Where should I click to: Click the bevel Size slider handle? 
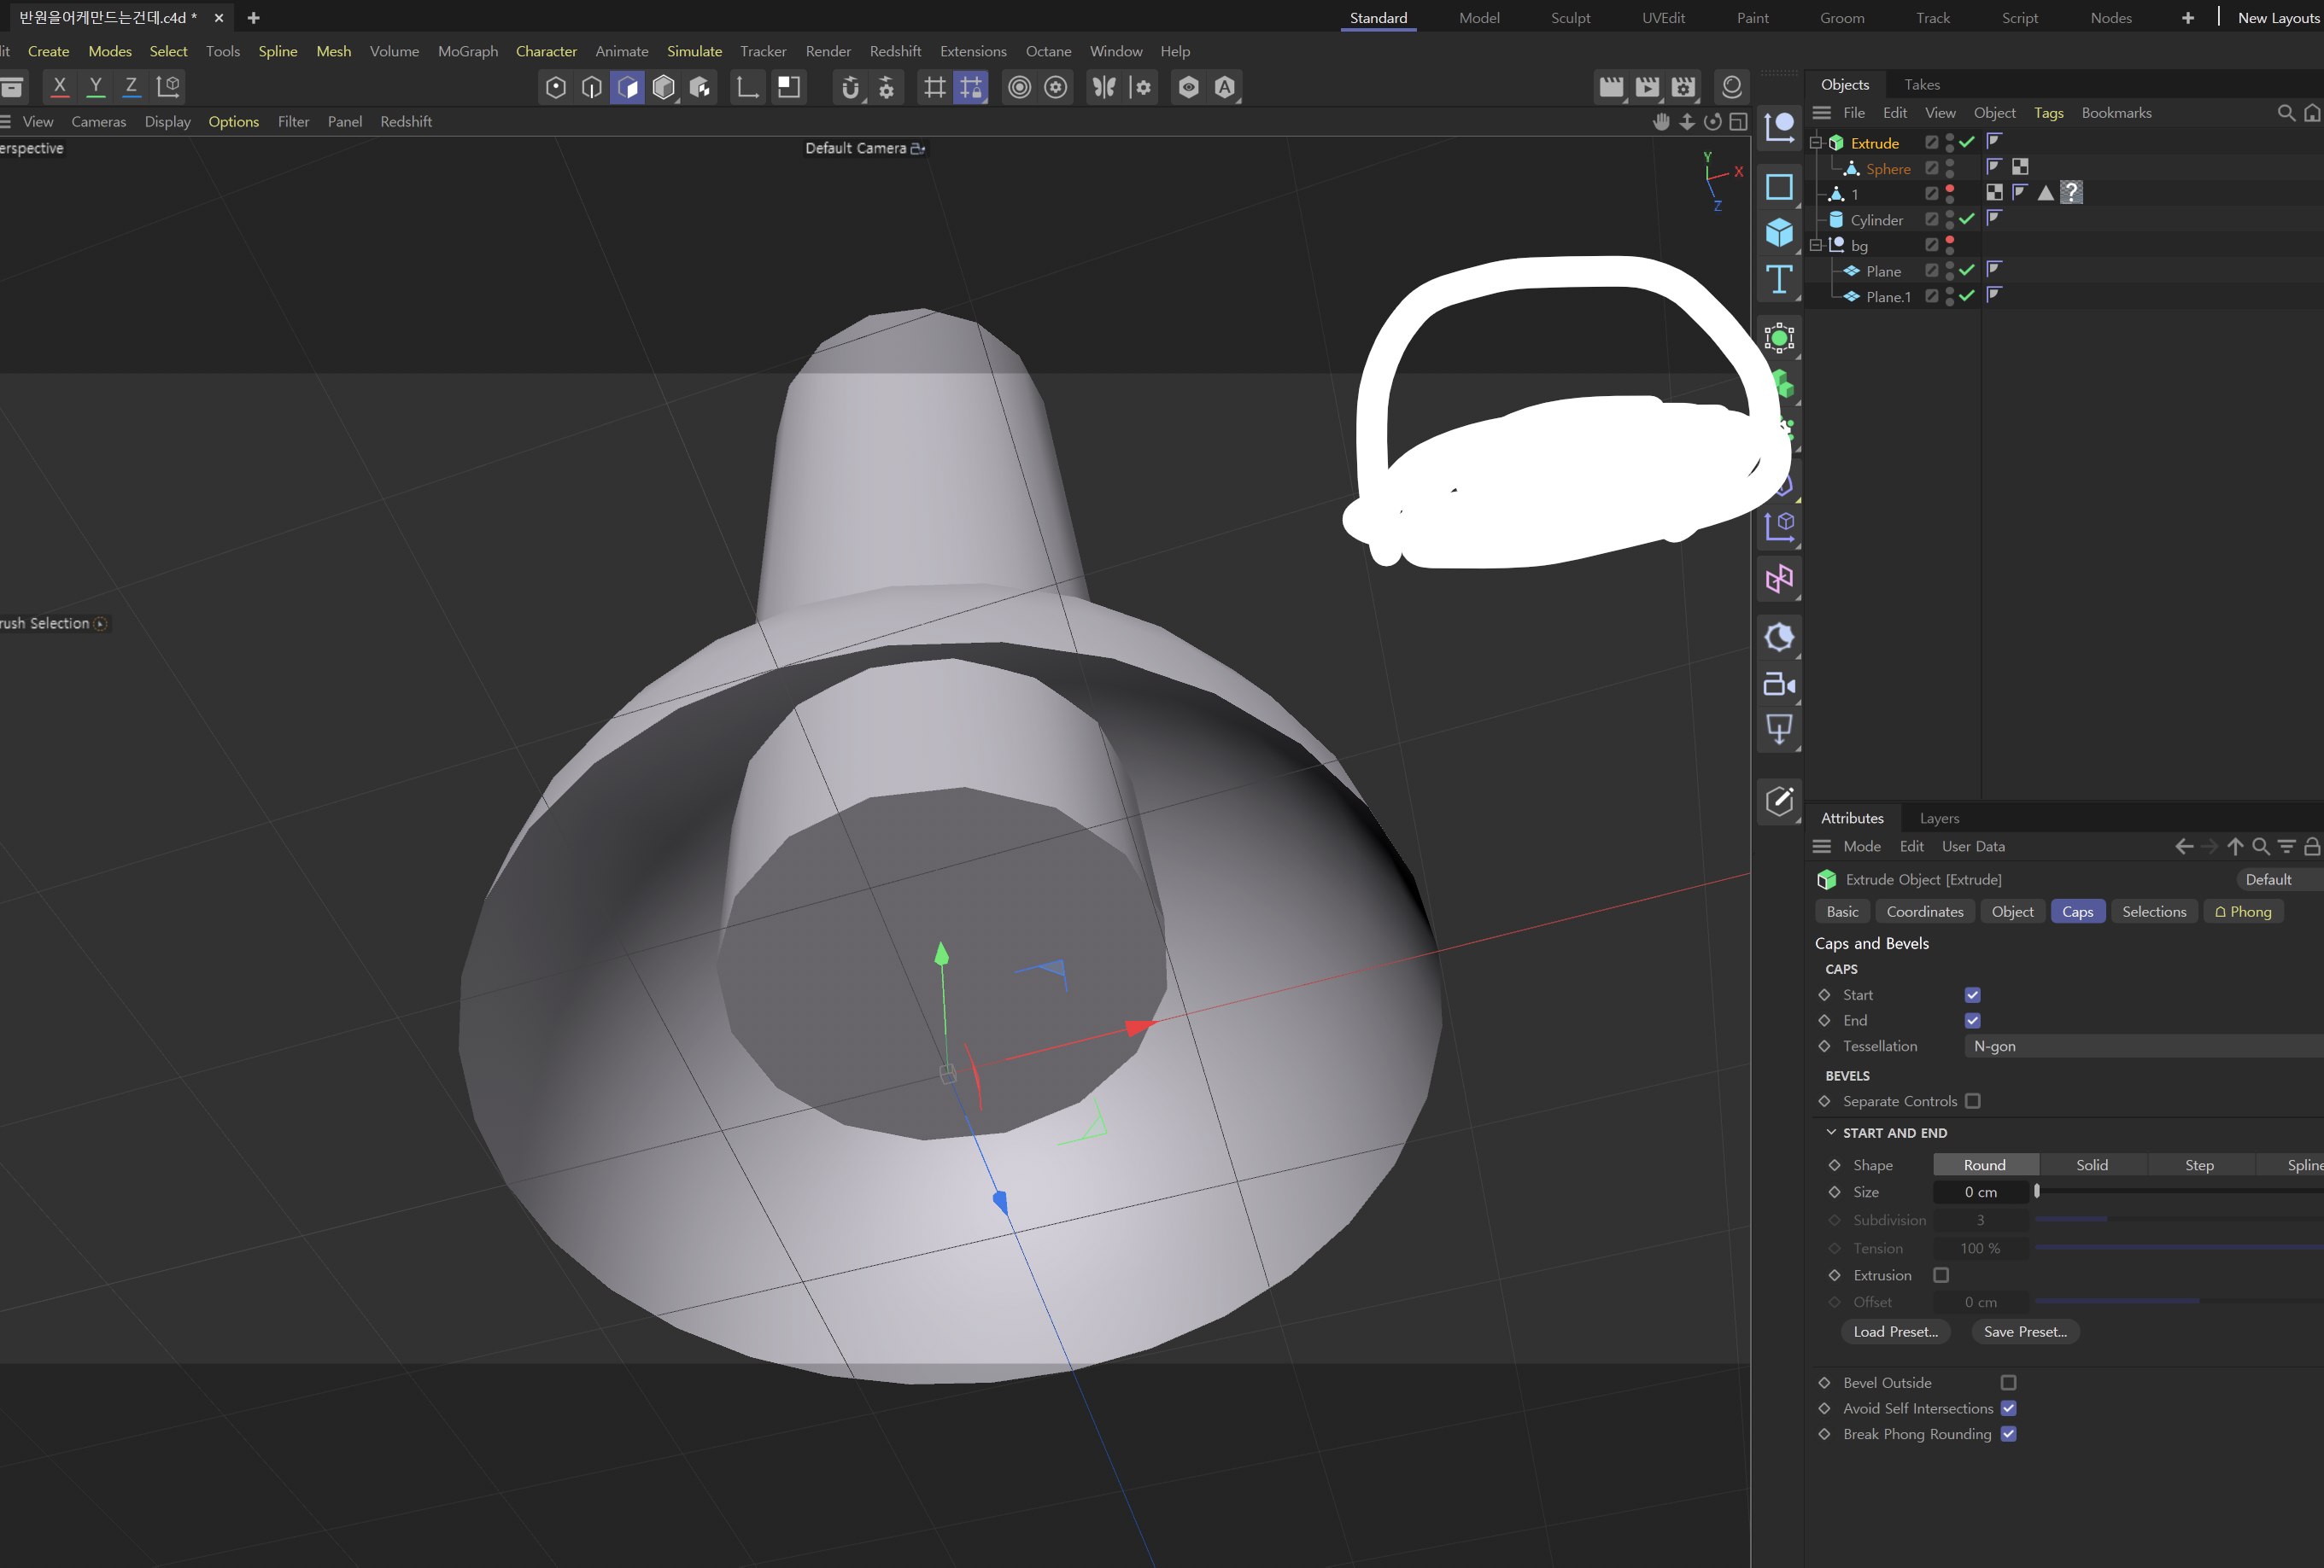(x=2036, y=1192)
